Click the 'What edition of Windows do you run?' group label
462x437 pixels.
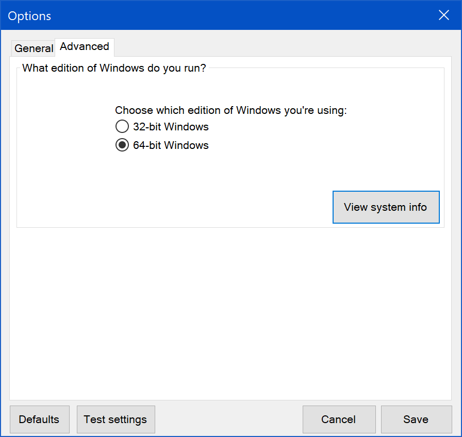[x=114, y=68]
